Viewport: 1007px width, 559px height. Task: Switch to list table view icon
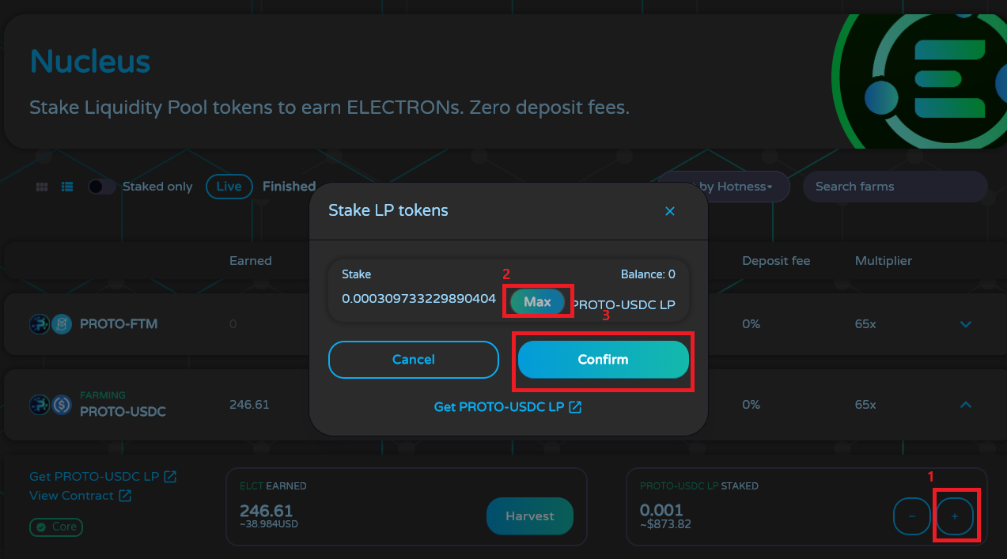click(67, 187)
